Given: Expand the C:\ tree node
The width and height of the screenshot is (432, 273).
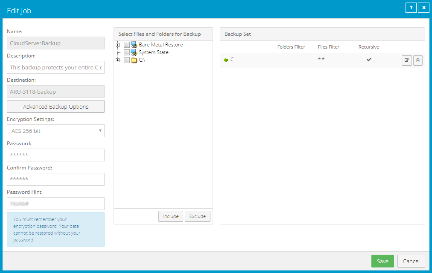Looking at the screenshot, I should tap(118, 60).
